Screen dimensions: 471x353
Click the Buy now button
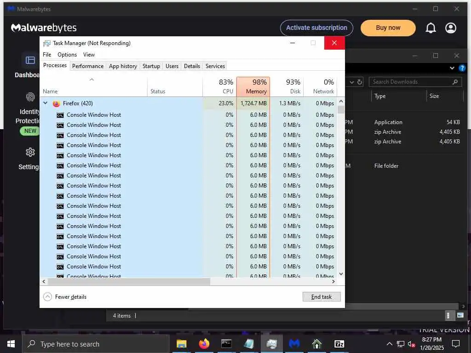[388, 28]
